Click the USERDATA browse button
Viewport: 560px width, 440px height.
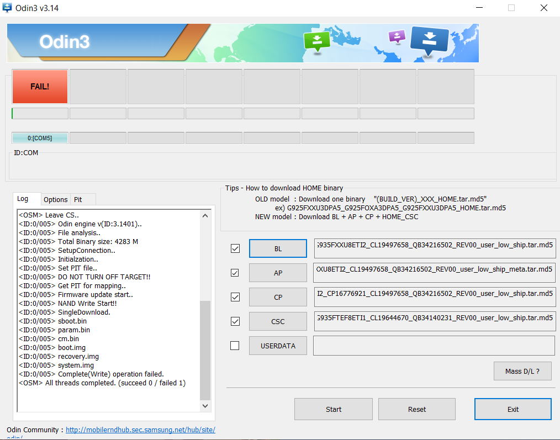pyautogui.click(x=278, y=346)
